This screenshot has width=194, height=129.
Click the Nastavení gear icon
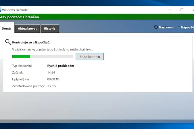156,27
